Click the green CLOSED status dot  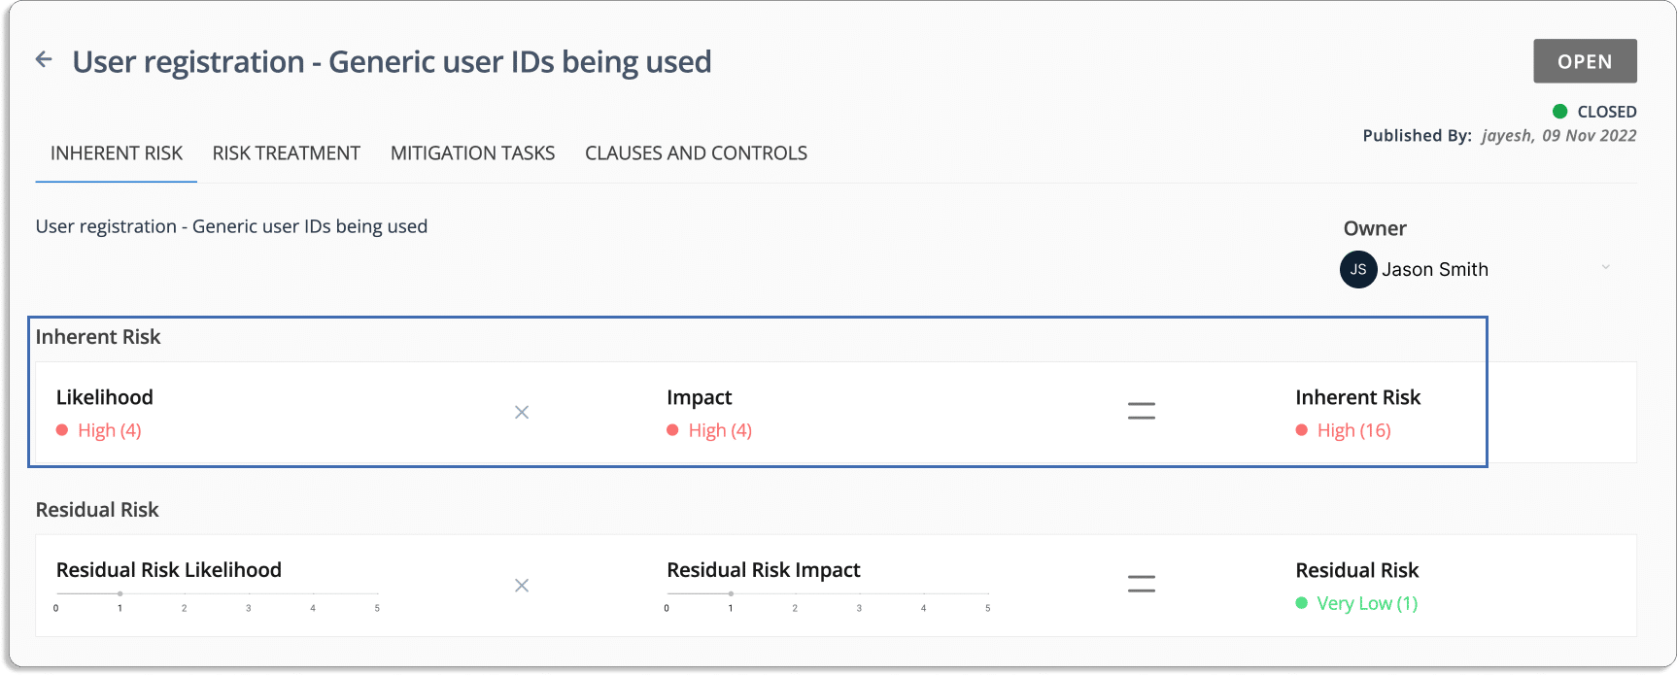[1559, 111]
